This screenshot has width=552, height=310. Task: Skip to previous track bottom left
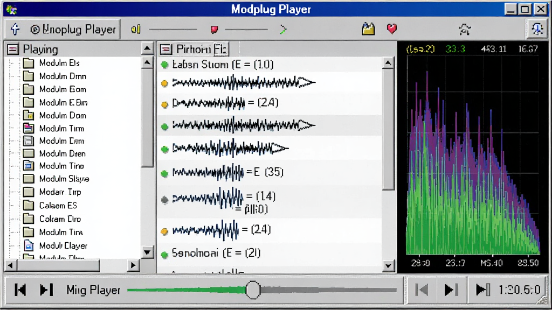coord(20,290)
